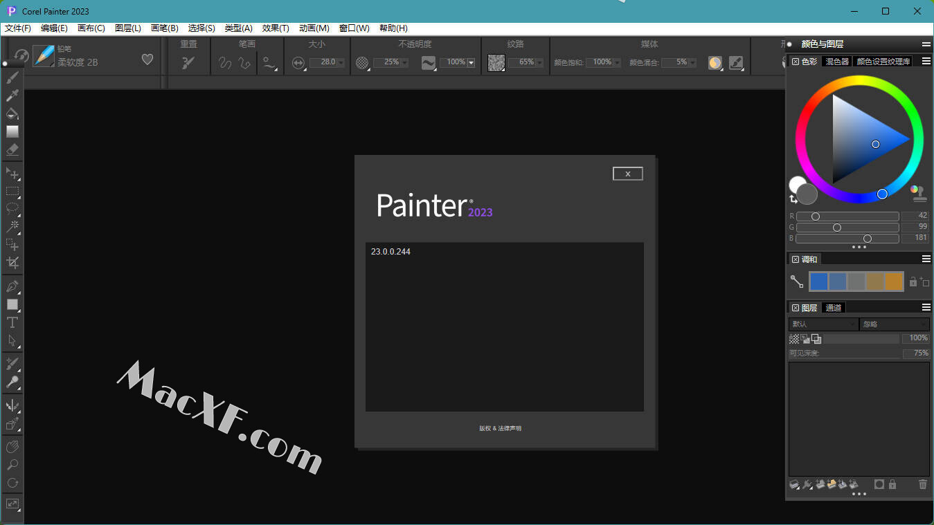Screen dimensions: 934x525
Task: Select the Layer Adjuster tool
Action: [x=12, y=173]
